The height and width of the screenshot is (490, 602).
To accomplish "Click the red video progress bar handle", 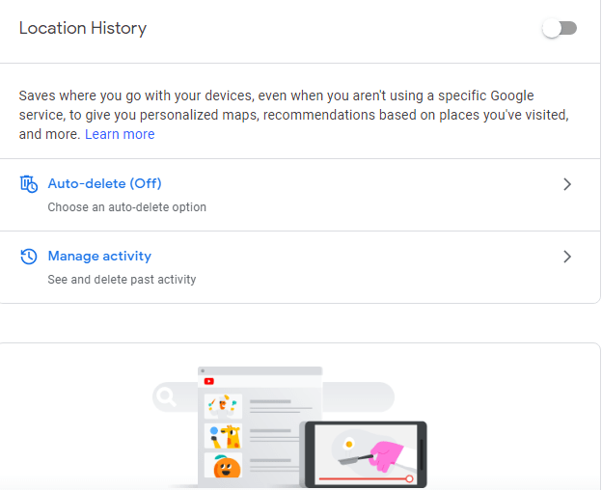I will (409, 478).
